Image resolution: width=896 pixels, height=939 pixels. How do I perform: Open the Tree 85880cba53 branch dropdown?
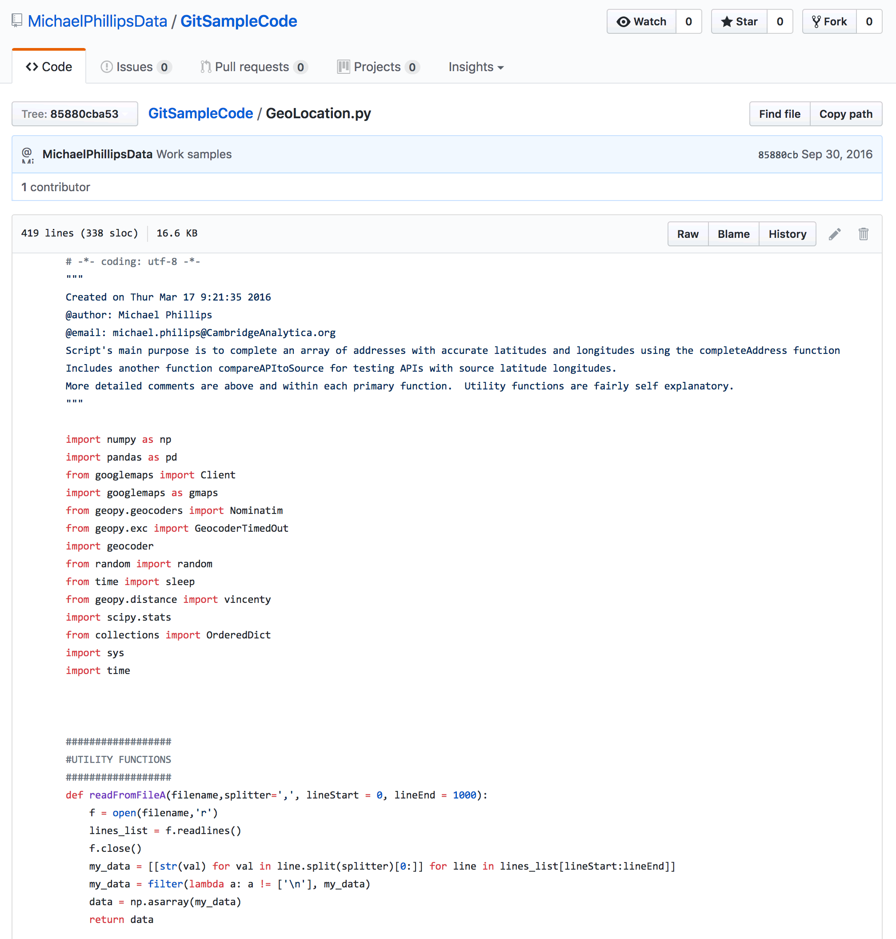coord(75,114)
